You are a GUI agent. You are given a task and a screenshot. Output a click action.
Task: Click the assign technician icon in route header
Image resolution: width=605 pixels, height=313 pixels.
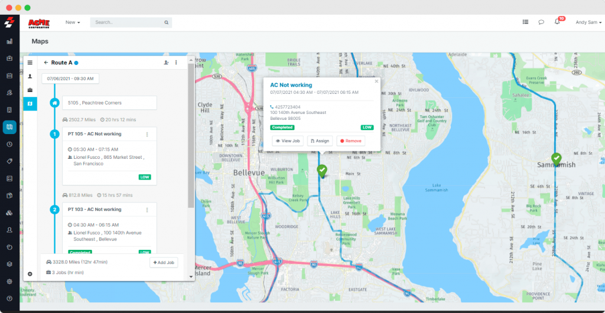click(166, 62)
